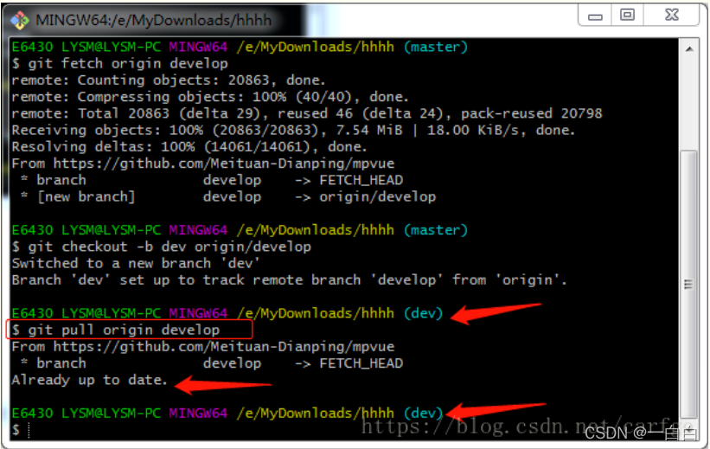The width and height of the screenshot is (710, 449).
Task: Click the scrollbar up arrow
Action: [x=689, y=49]
